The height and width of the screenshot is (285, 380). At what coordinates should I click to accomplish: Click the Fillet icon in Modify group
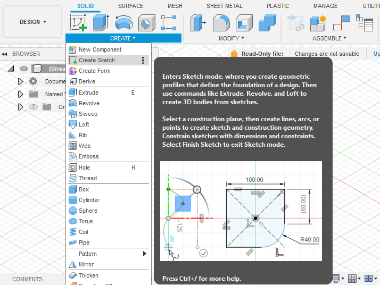pyautogui.click(x=221, y=23)
